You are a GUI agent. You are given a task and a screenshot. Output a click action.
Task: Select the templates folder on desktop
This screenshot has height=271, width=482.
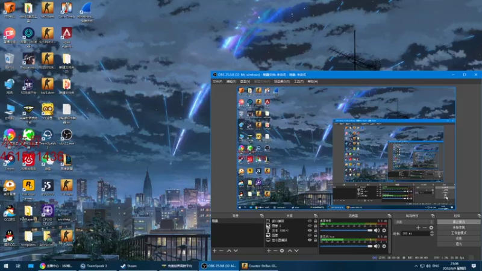(x=28, y=238)
